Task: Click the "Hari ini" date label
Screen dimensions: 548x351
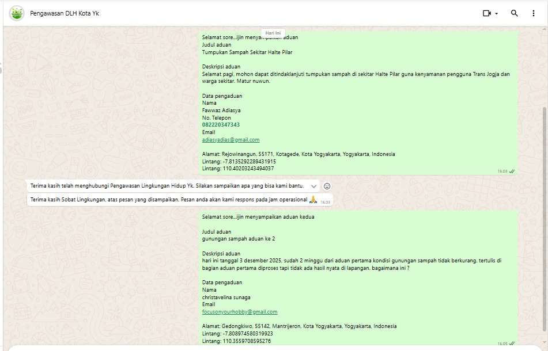Action: (x=274, y=33)
